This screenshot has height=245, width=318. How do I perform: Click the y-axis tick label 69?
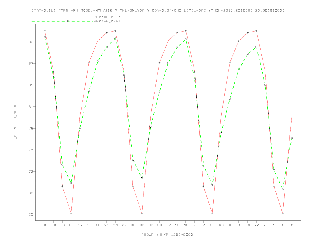point(31,193)
